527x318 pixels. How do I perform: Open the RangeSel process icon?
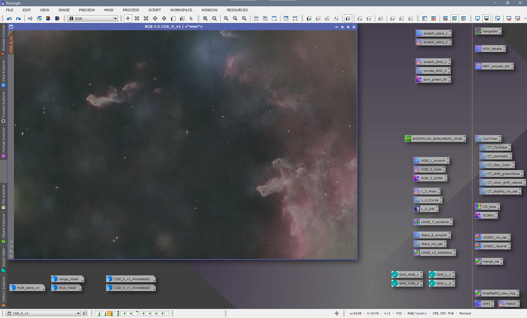pyautogui.click(x=488, y=31)
